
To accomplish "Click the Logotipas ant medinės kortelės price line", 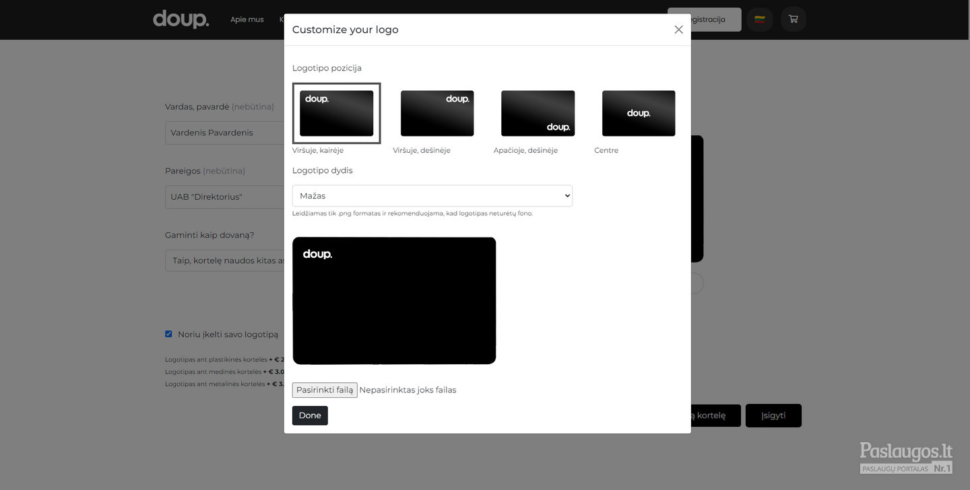I will (x=224, y=372).
